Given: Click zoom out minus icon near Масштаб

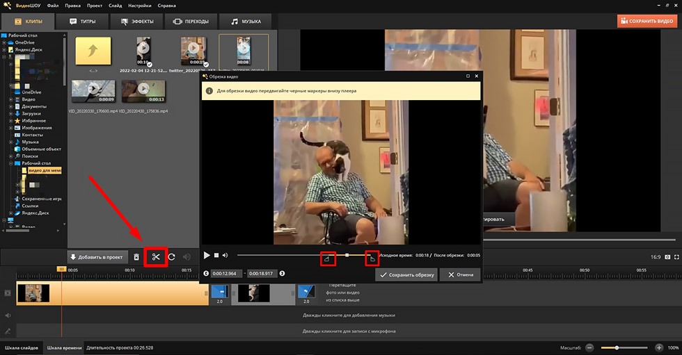Looking at the screenshot, I should point(589,347).
